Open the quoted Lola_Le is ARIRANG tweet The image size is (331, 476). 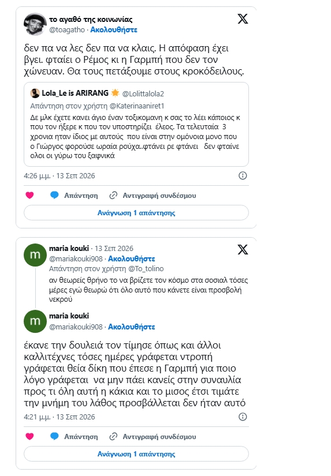[x=136, y=124]
